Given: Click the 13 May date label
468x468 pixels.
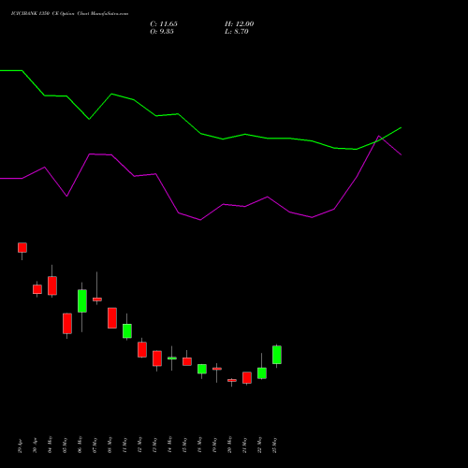Looking at the screenshot, I should pos(154,446).
